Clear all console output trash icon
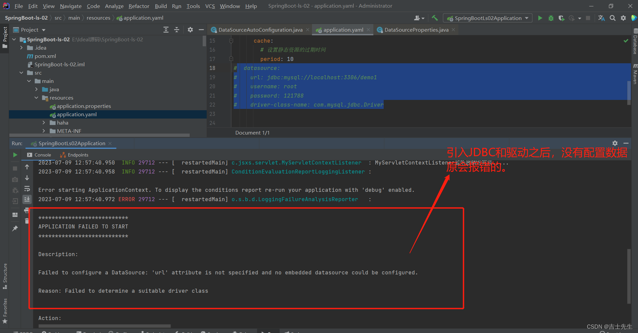This screenshot has height=333, width=638. point(27,221)
